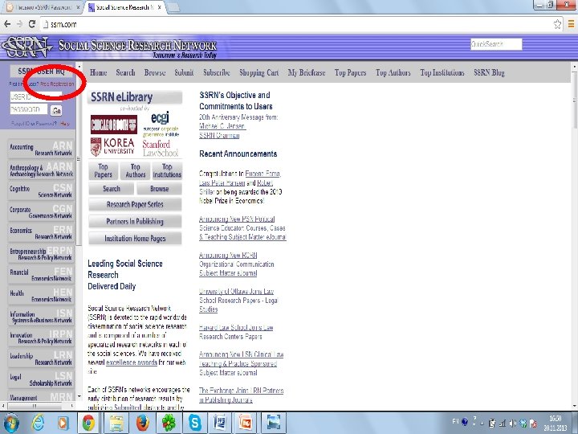Open the Home menu item

pos(99,72)
